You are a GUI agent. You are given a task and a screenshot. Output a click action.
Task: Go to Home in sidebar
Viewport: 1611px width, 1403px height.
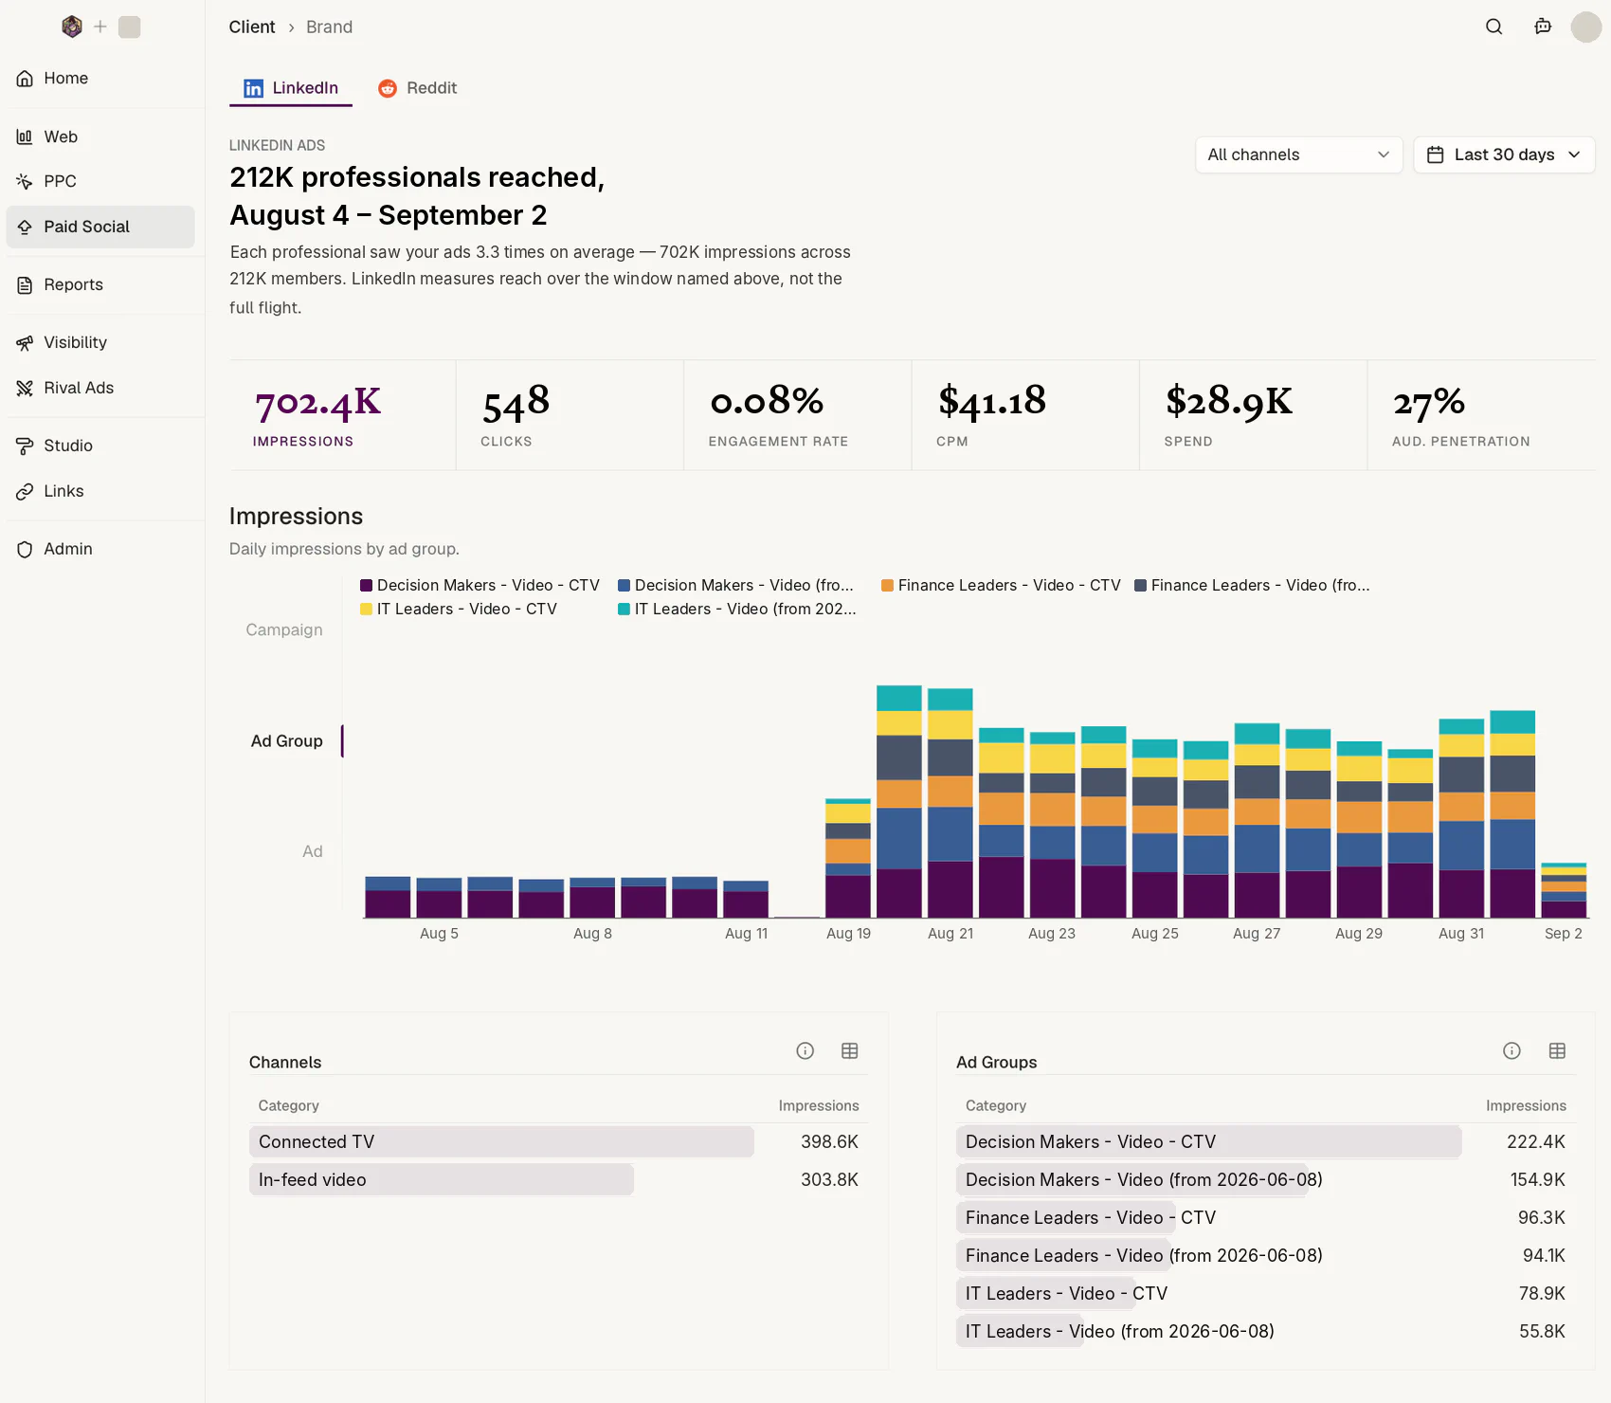(100, 78)
